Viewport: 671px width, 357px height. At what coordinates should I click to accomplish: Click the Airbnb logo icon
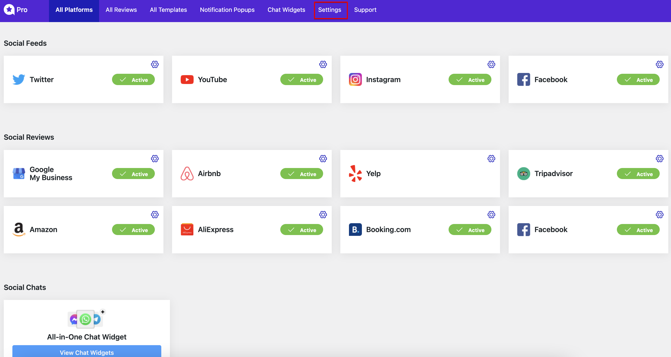tap(187, 174)
